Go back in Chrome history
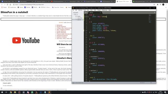 [2, 5]
